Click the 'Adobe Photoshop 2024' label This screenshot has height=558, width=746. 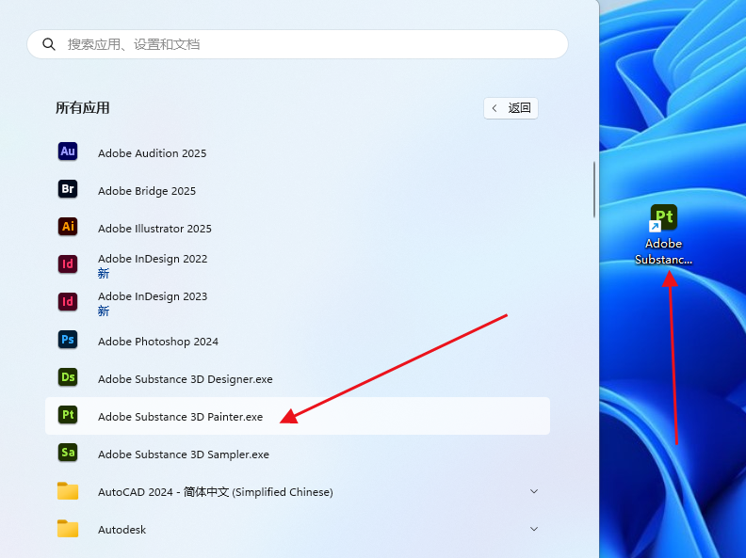(x=158, y=342)
